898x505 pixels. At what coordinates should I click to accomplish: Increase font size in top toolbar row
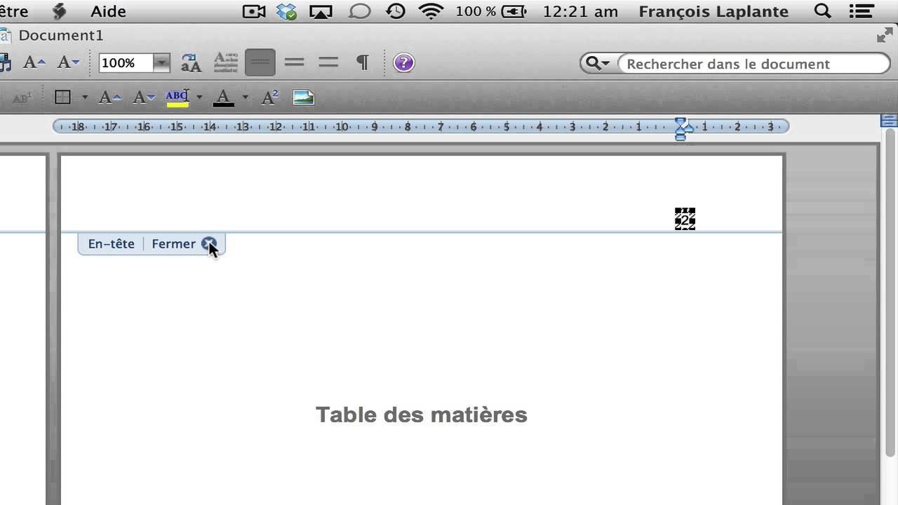point(34,63)
